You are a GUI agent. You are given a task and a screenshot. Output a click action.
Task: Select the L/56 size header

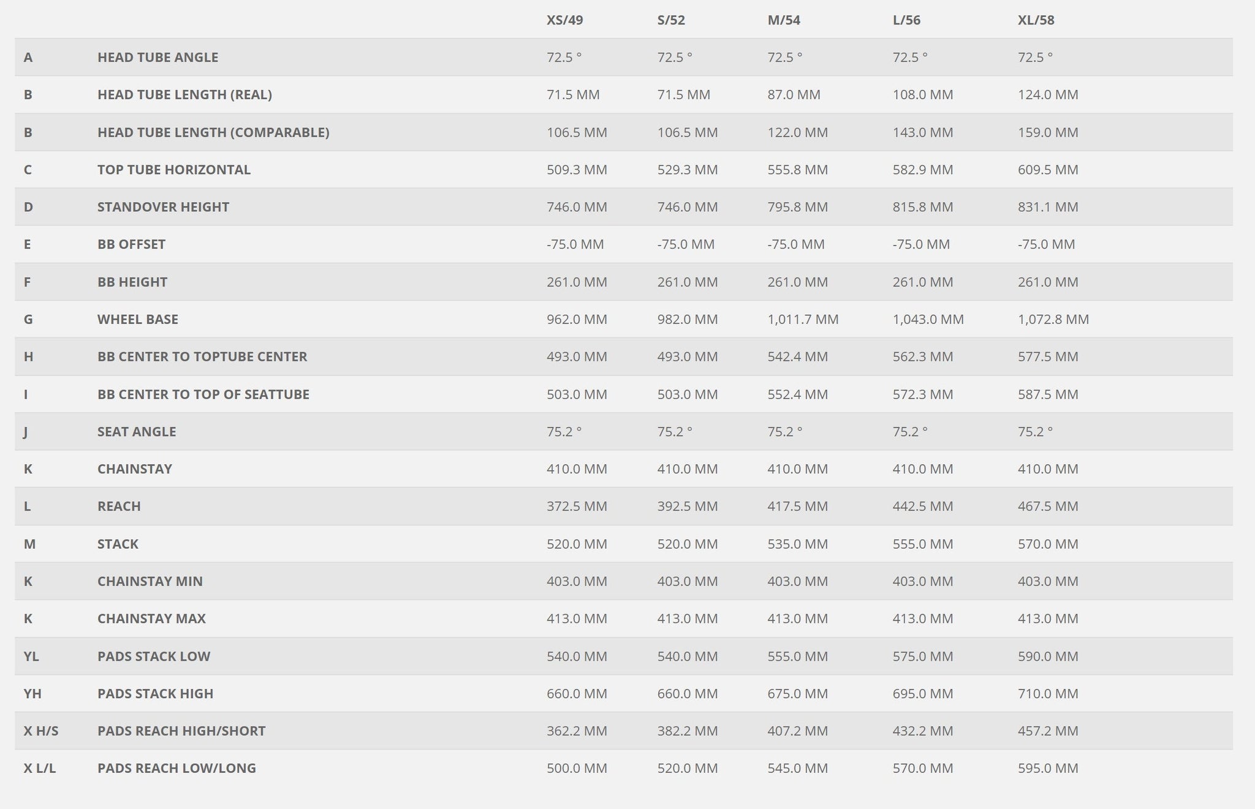coord(906,20)
